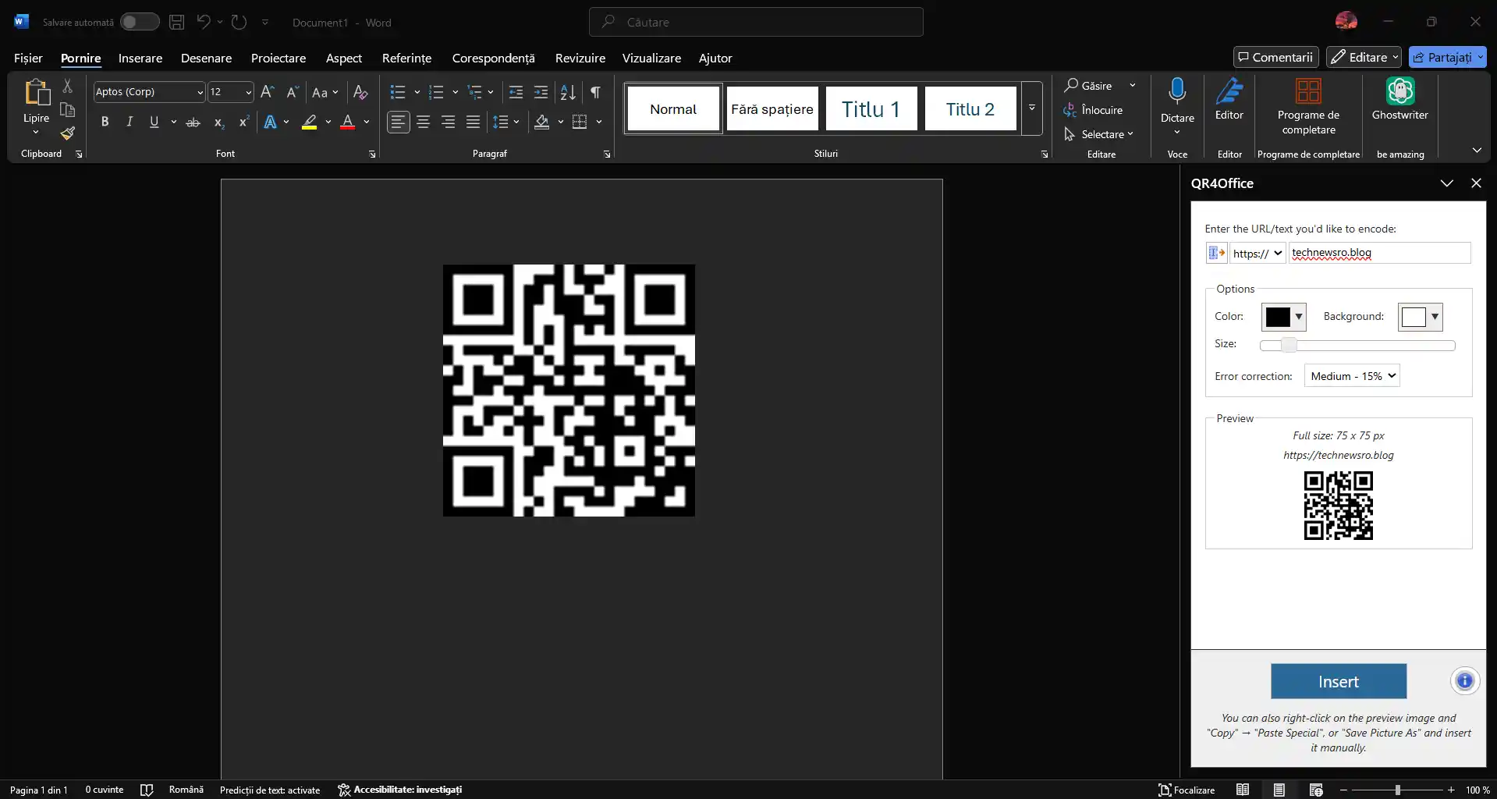1497x799 pixels.
Task: Open the Ghostwriter add-in
Action: tap(1399, 100)
